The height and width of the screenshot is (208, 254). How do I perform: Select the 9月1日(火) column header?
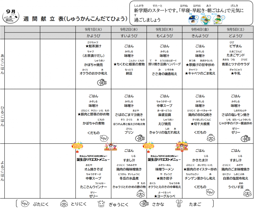point(93,30)
